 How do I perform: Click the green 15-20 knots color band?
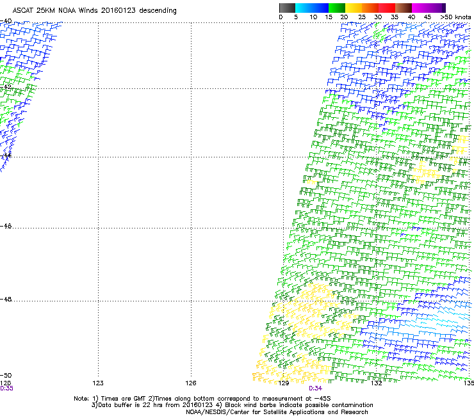[x=337, y=8]
